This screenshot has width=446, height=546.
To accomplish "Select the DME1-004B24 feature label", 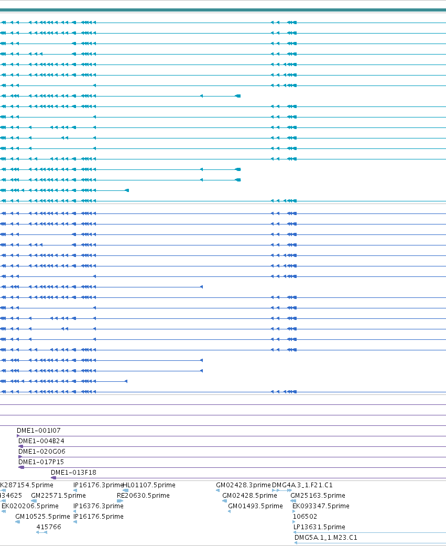I will (41, 441).
